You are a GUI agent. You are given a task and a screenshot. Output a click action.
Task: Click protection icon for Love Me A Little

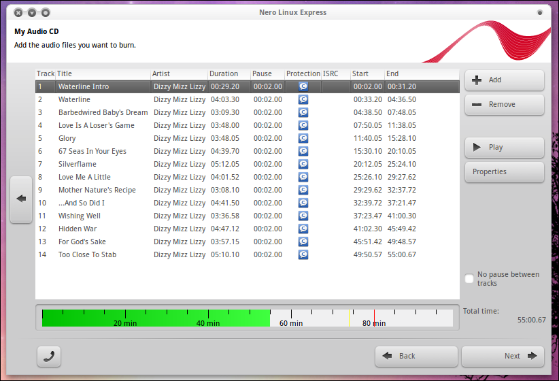[x=303, y=177]
